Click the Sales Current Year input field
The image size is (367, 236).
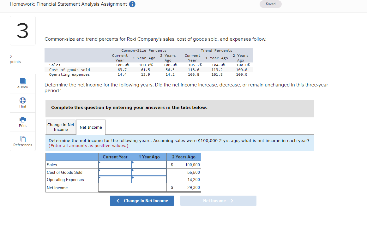(x=115, y=164)
